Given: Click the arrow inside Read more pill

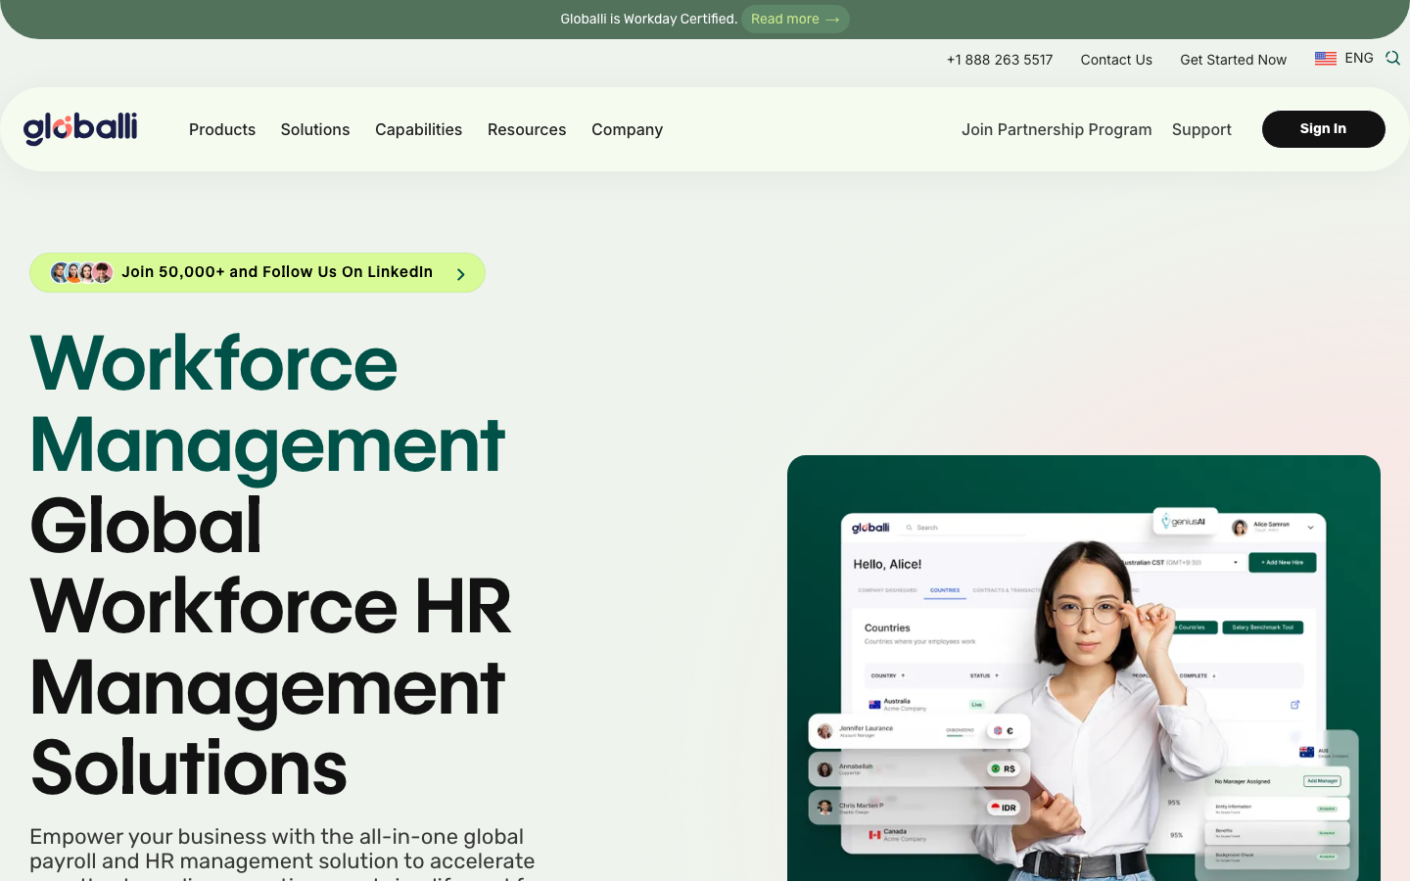Looking at the screenshot, I should tap(832, 20).
